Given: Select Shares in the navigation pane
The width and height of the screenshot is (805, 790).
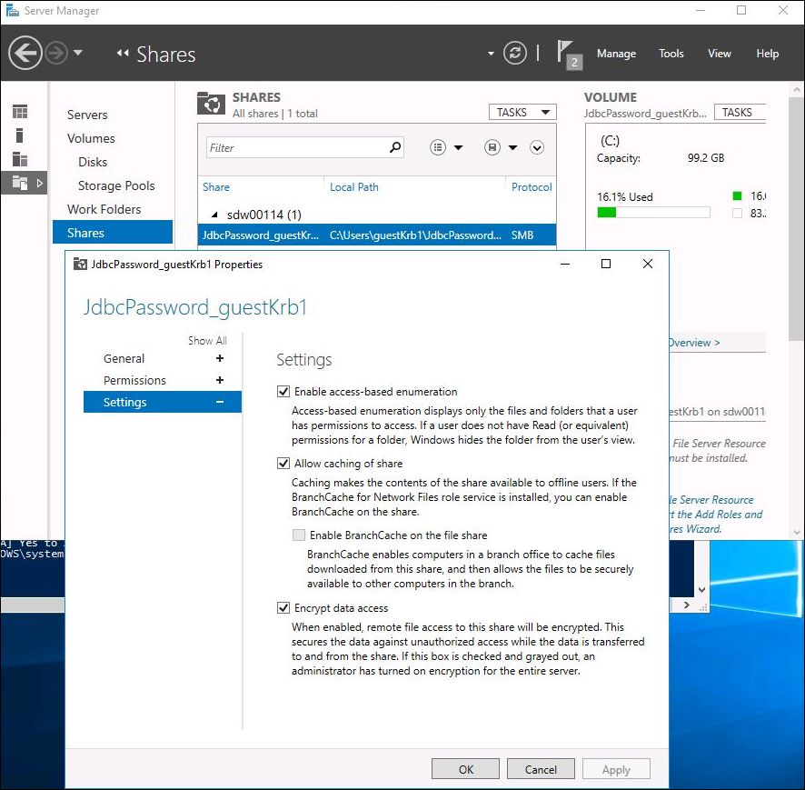Looking at the screenshot, I should 113,233.
